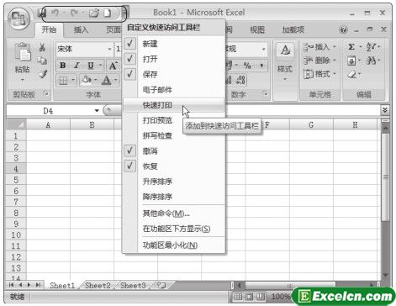Click the Clear eraser icon
The width and height of the screenshot is (396, 306).
coord(352,74)
